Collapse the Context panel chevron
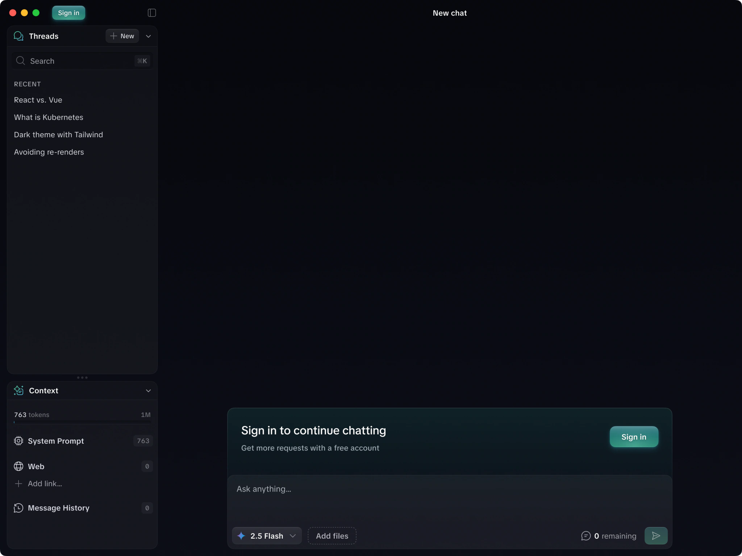 [x=148, y=391]
